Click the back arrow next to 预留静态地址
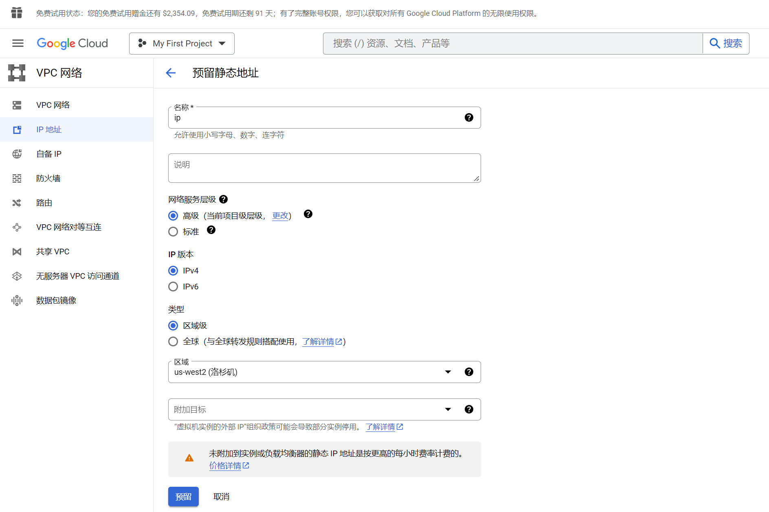 coord(171,73)
